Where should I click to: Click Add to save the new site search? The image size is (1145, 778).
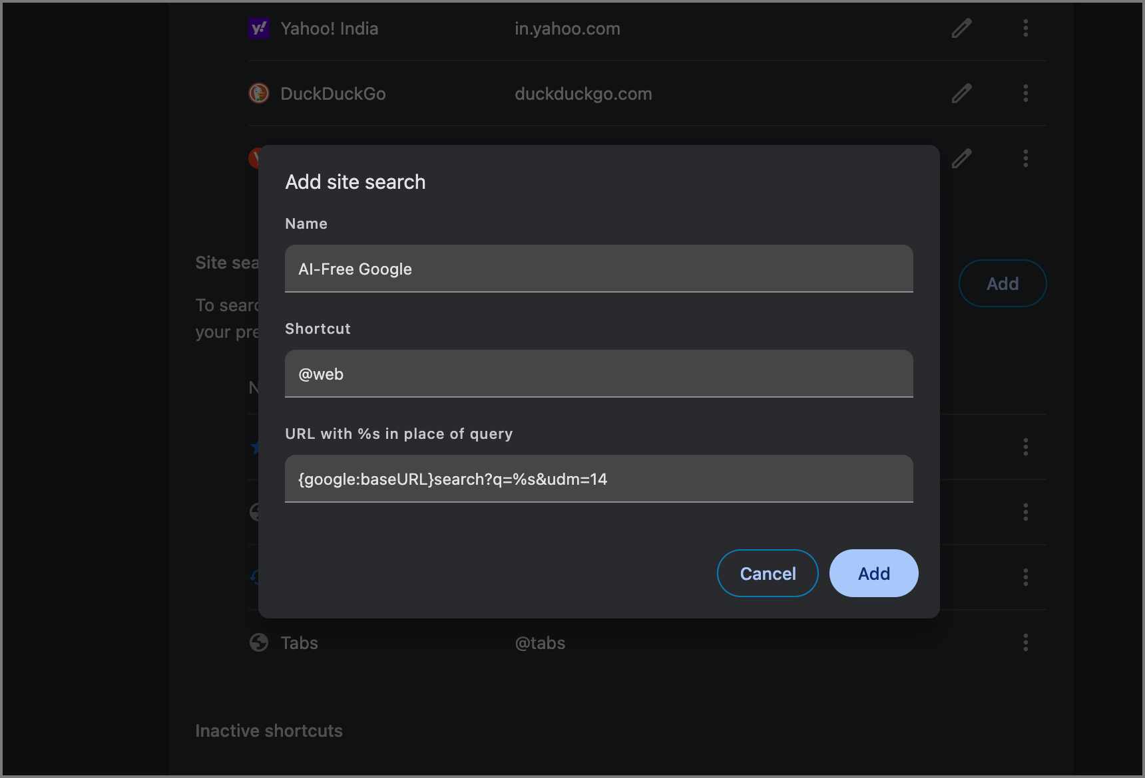pyautogui.click(x=873, y=573)
